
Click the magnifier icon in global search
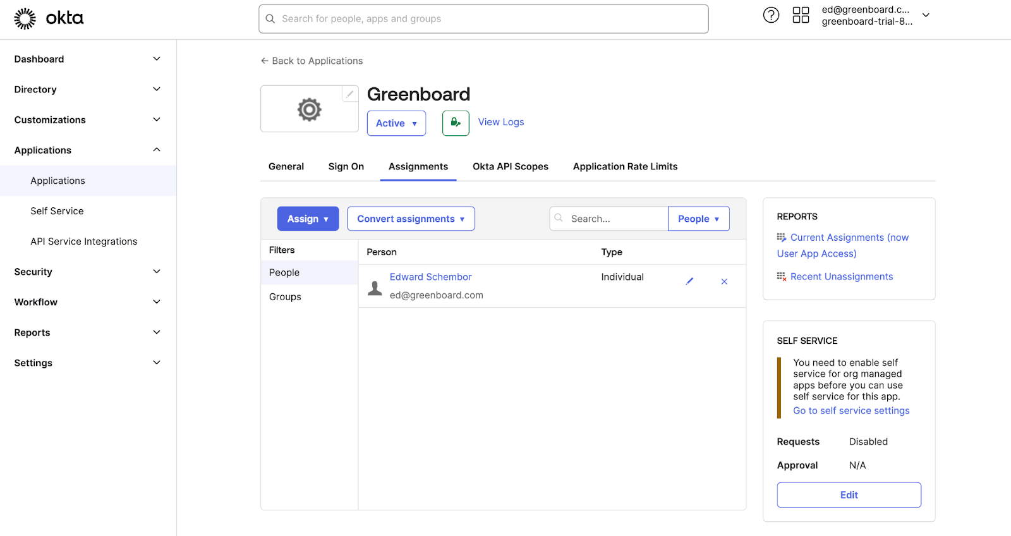270,19
